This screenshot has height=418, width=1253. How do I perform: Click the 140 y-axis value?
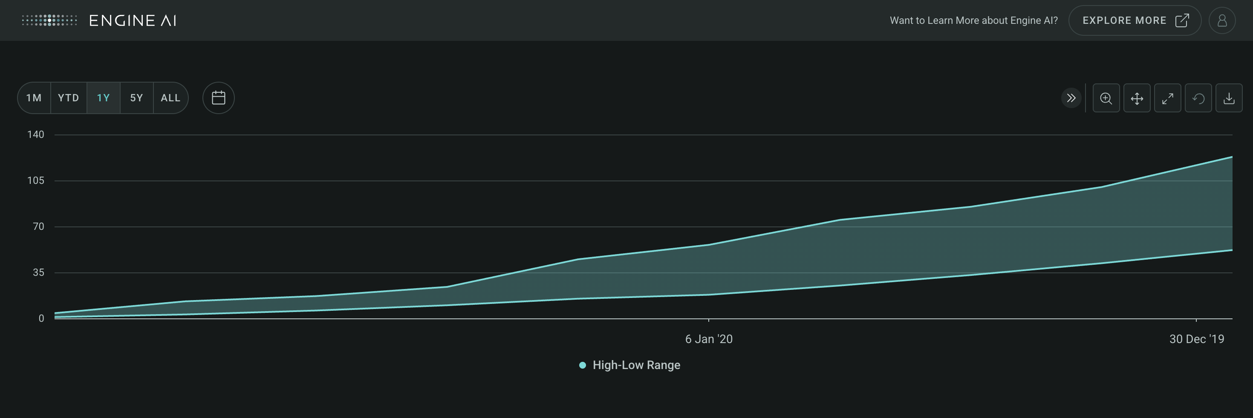[x=35, y=135]
